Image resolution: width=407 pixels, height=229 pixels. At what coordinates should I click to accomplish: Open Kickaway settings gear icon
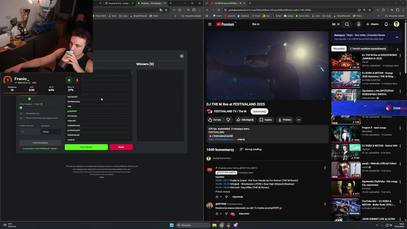182,56
